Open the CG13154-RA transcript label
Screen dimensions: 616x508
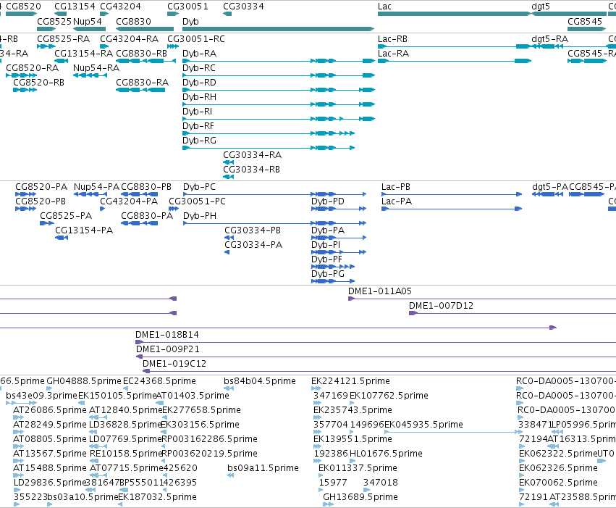point(84,54)
